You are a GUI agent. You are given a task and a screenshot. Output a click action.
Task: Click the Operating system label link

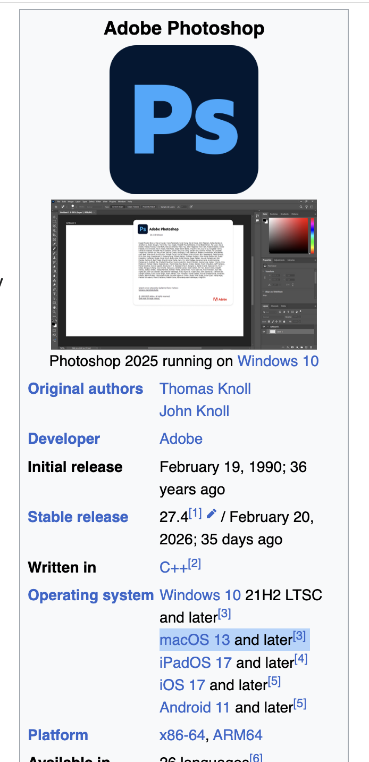coord(91,595)
